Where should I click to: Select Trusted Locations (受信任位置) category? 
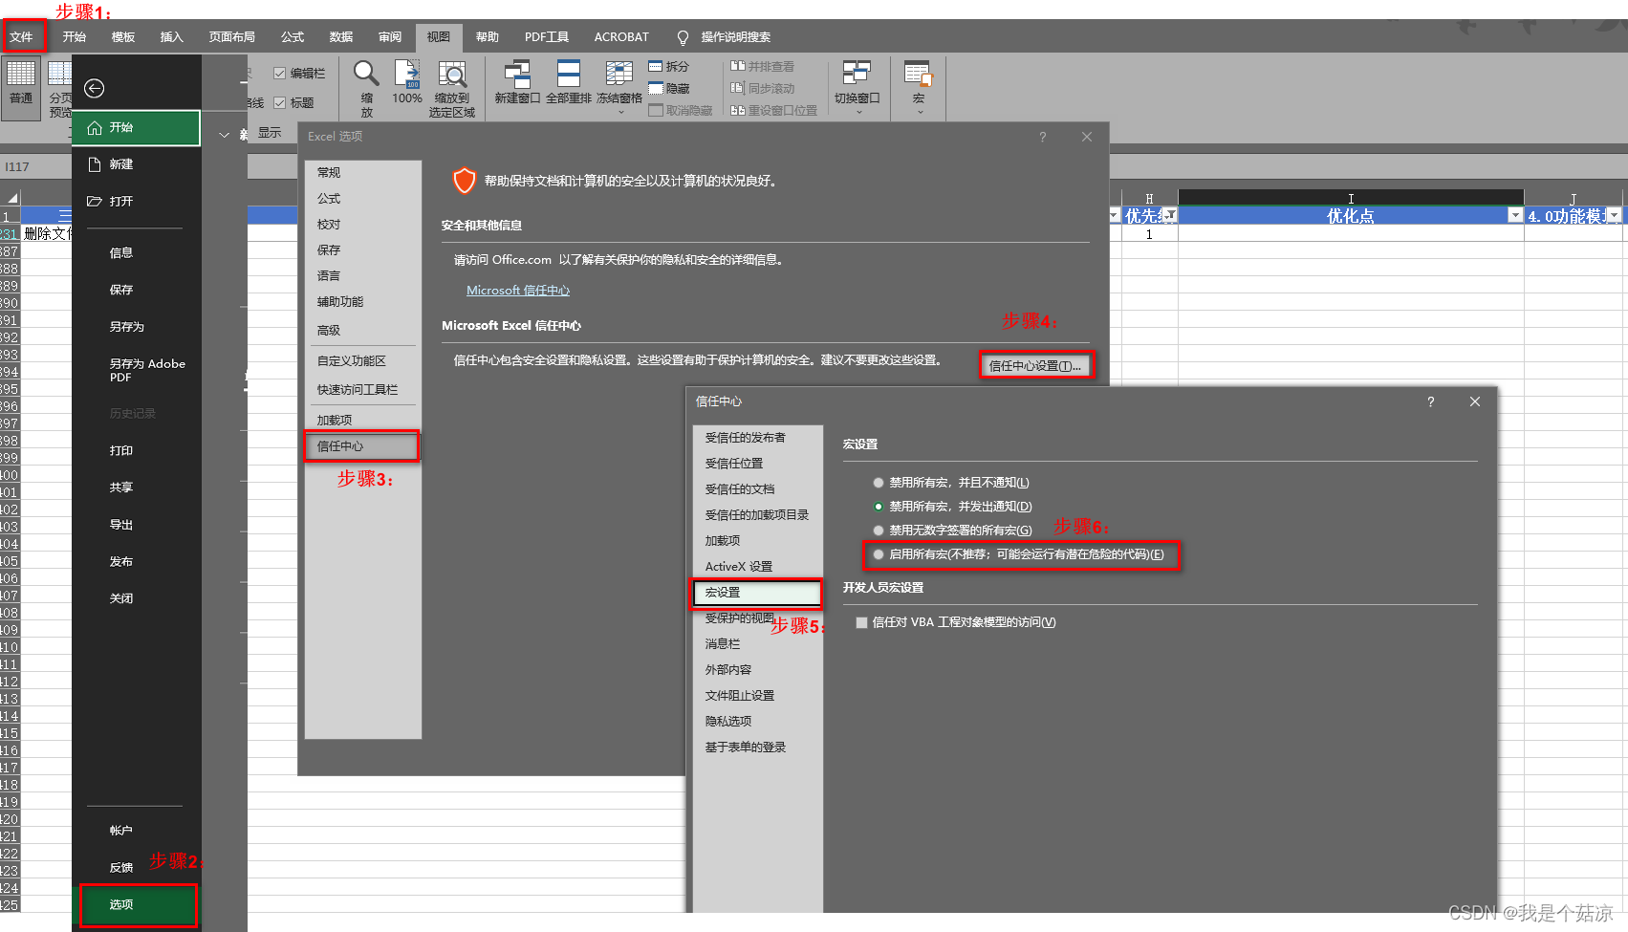click(x=757, y=464)
